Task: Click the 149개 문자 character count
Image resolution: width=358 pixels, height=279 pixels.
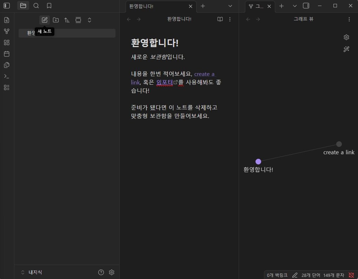Action: click(x=333, y=275)
